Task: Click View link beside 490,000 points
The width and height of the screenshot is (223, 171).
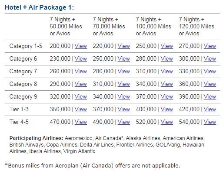Action: [124, 122]
